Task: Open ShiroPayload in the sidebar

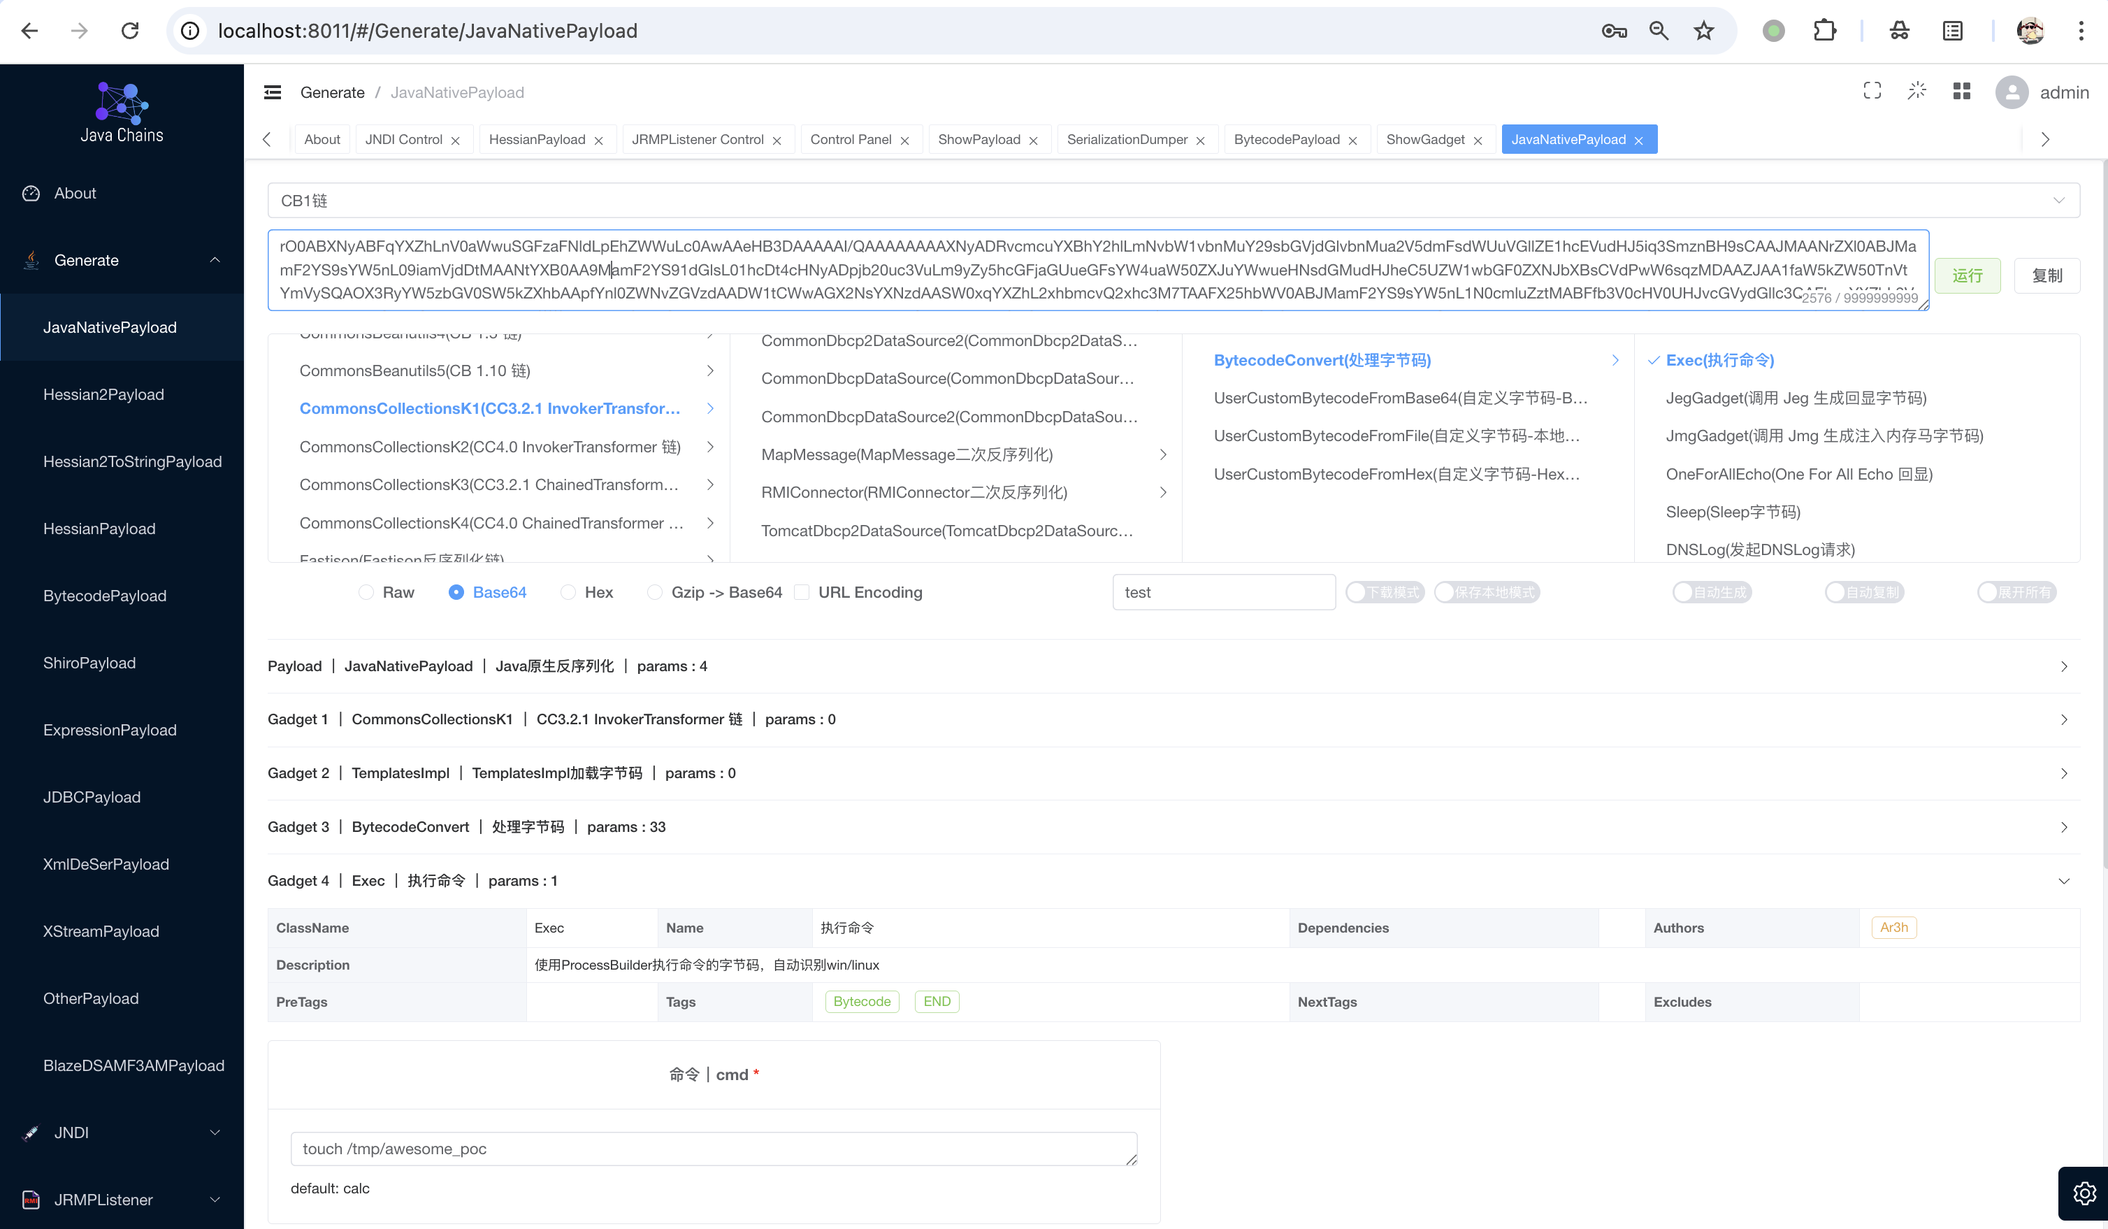Action: [89, 663]
